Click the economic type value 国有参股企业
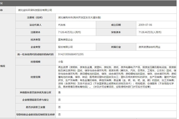 click(x=65, y=40)
